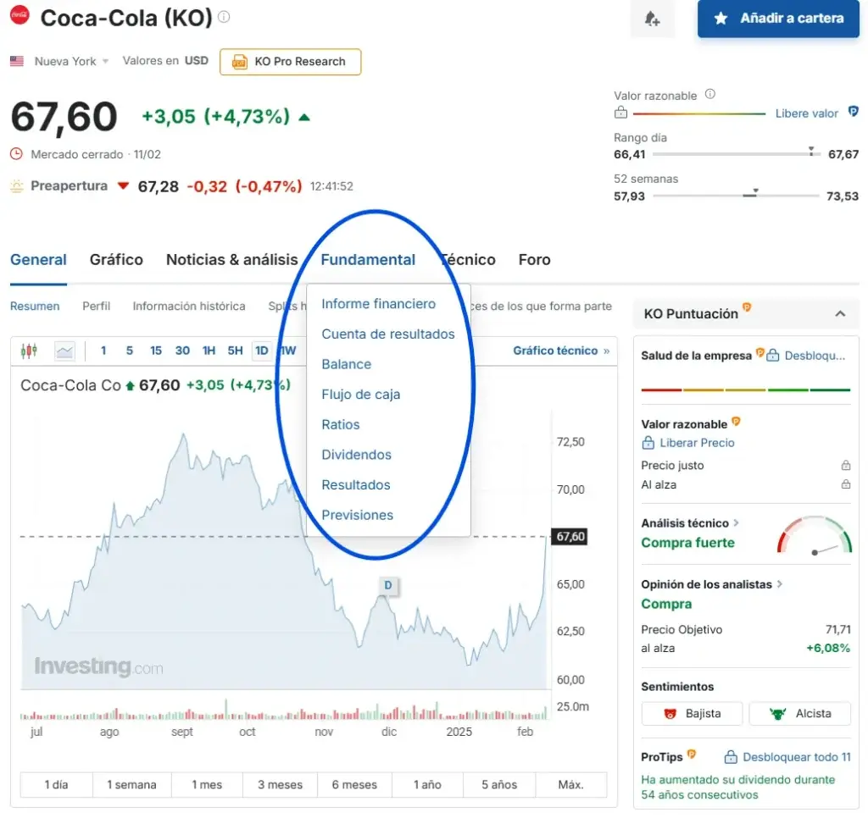868x818 pixels.
Task: Click the 52 semanas range slider
Action: (x=738, y=196)
